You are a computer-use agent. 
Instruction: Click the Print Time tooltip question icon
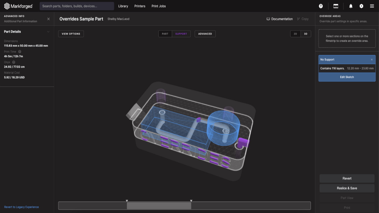coord(20,51)
